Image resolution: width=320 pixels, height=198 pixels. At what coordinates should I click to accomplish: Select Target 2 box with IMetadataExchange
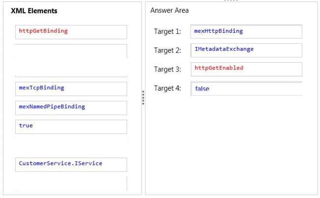[246, 50]
